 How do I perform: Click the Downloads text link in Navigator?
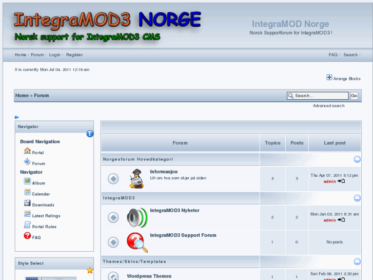(43, 205)
